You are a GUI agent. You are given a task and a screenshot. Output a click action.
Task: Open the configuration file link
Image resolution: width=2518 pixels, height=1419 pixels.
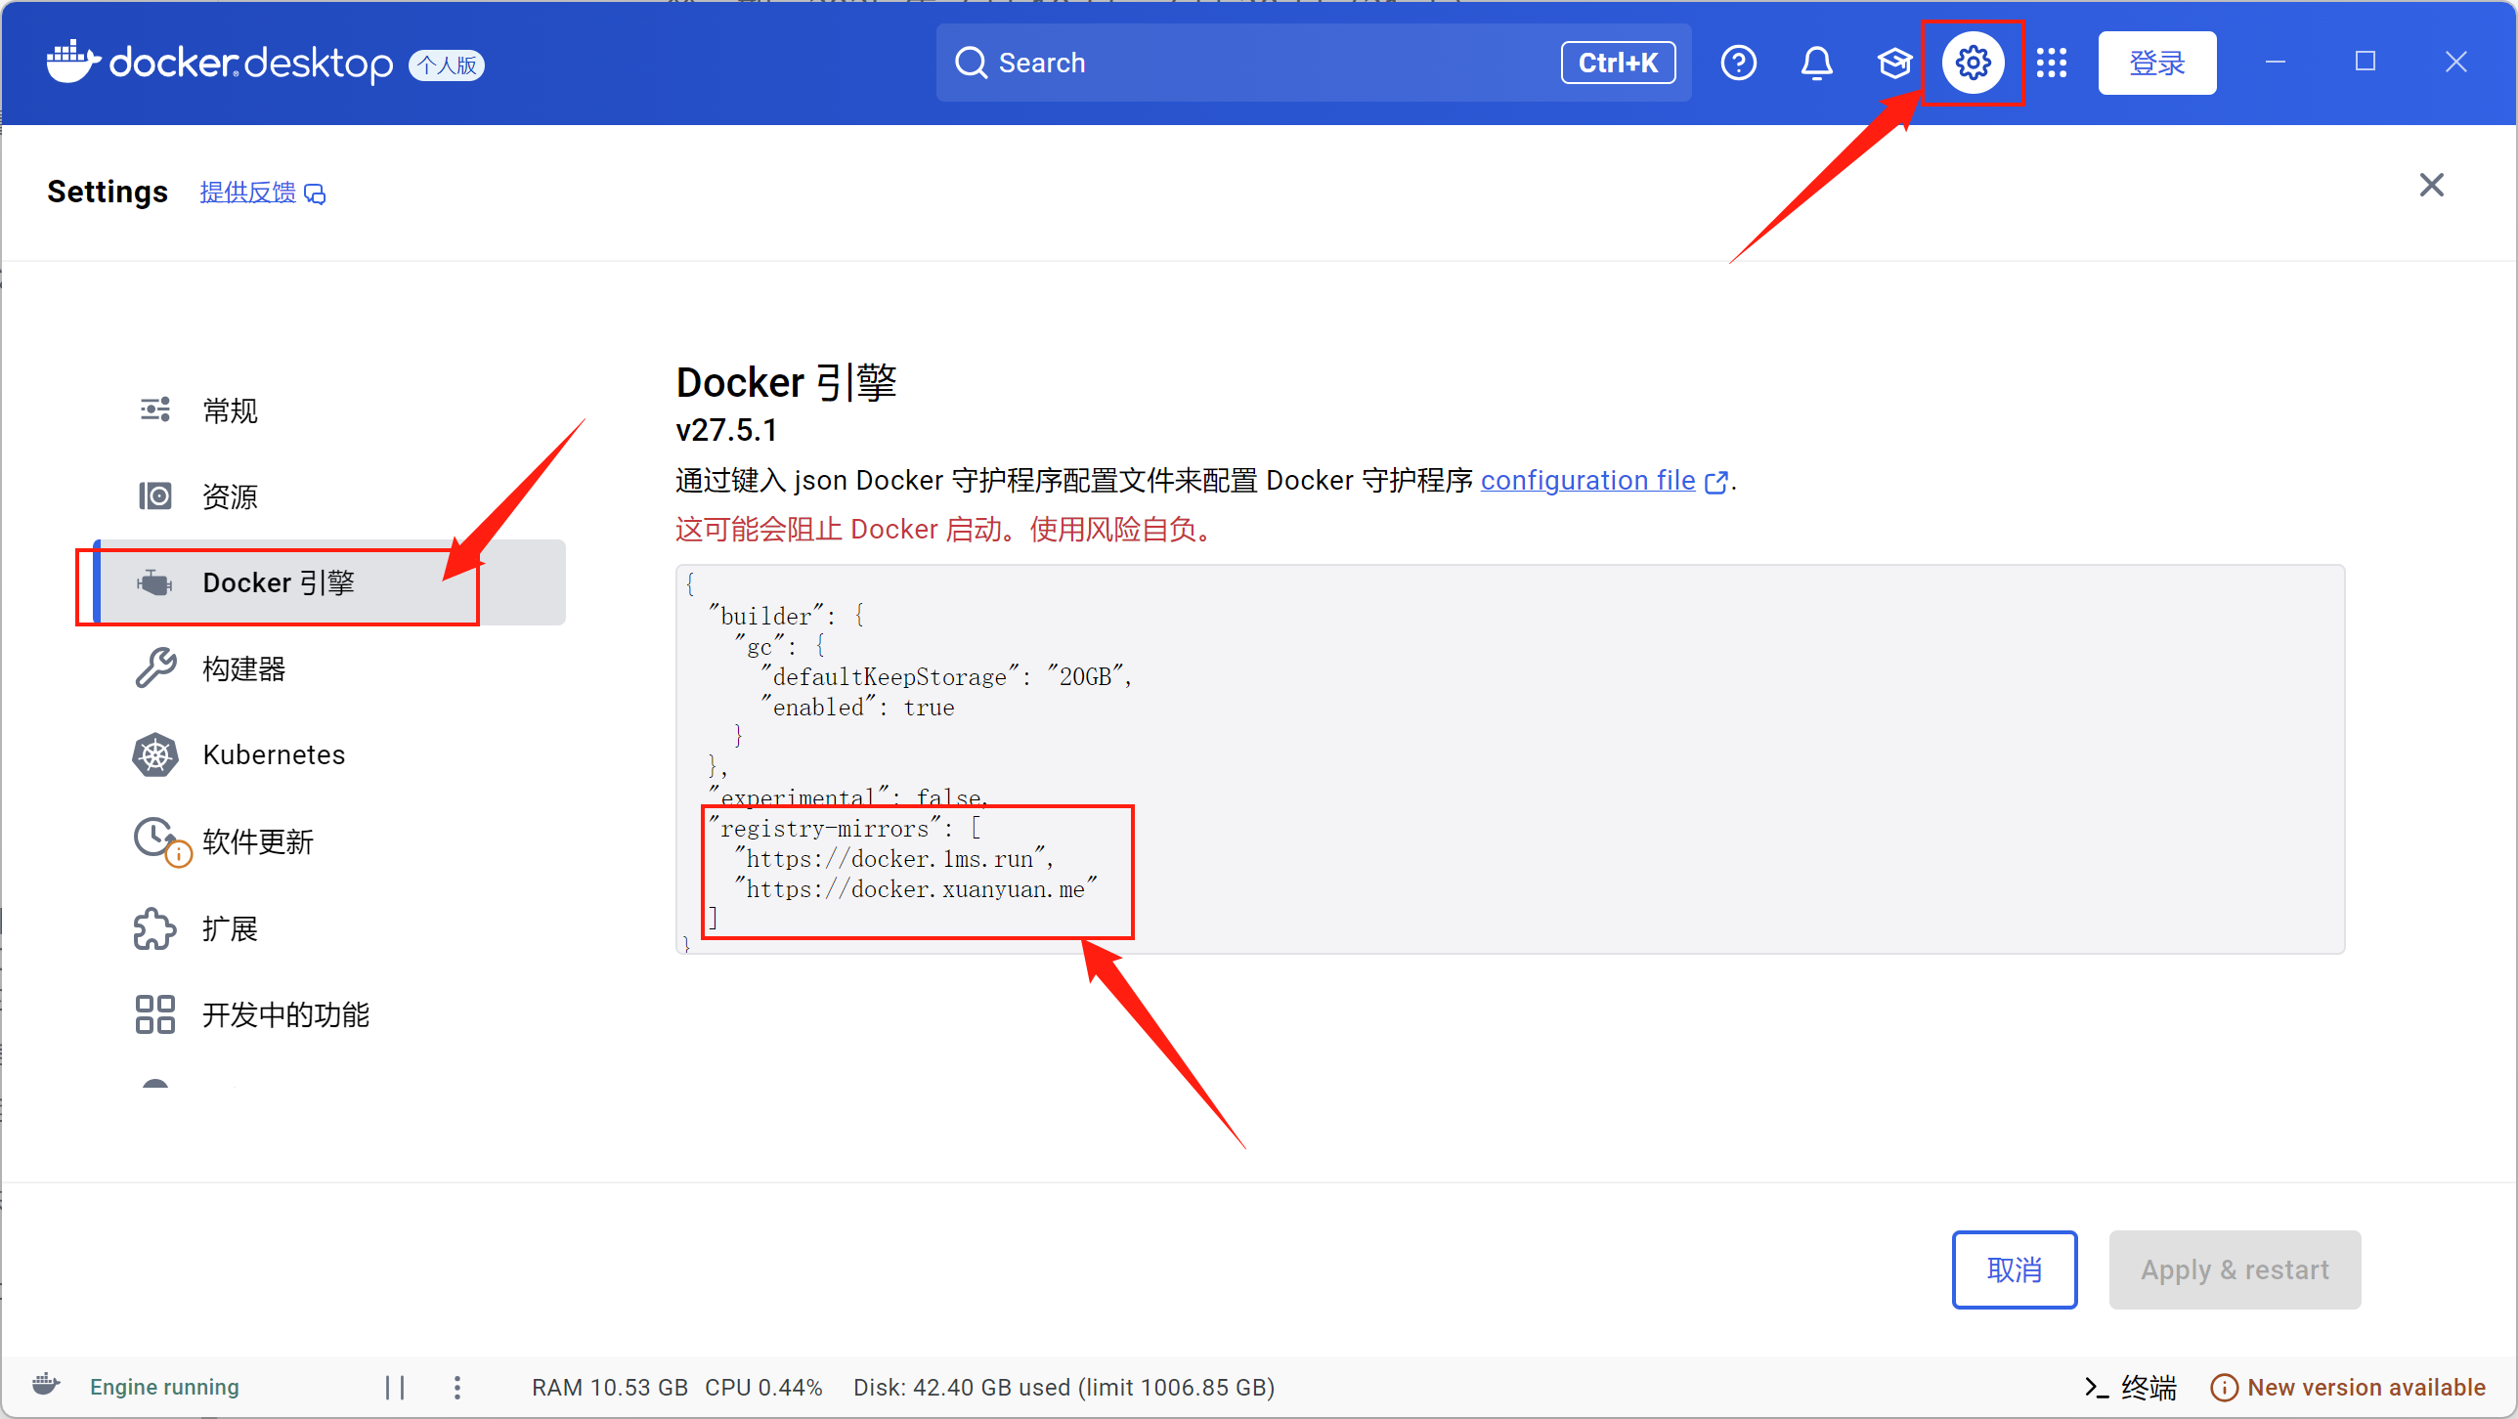1587,481
